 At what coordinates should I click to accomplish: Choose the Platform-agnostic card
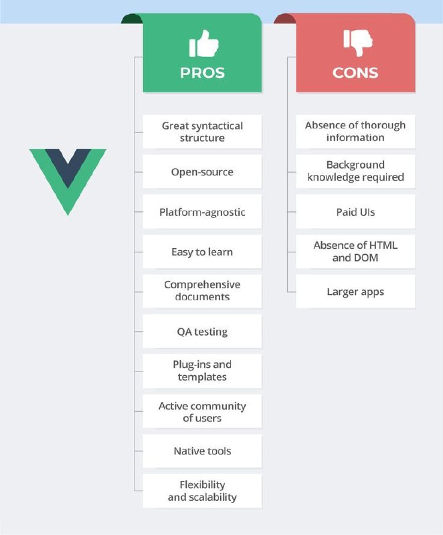click(202, 211)
